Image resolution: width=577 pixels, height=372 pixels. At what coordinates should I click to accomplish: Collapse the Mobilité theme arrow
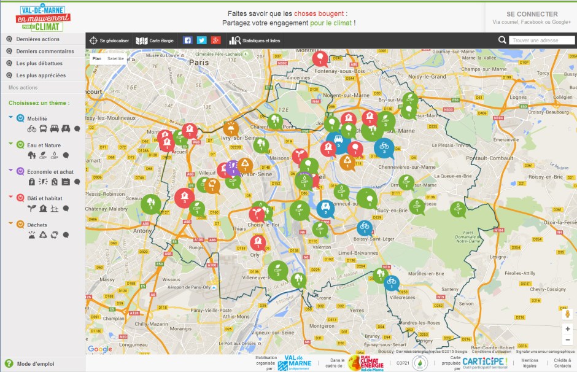click(x=11, y=118)
